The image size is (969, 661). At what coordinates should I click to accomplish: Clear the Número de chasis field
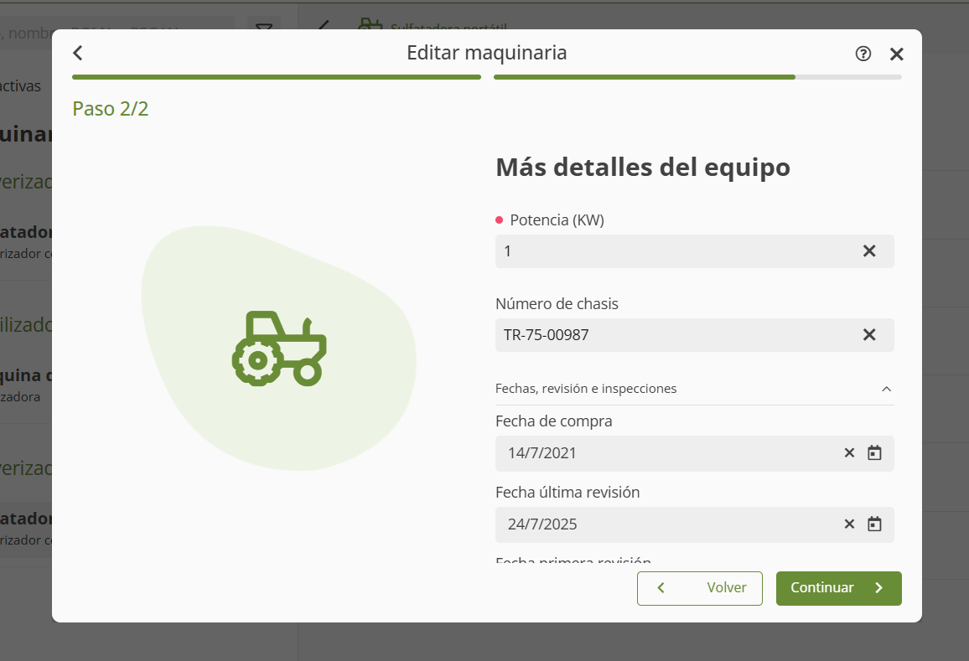point(869,335)
